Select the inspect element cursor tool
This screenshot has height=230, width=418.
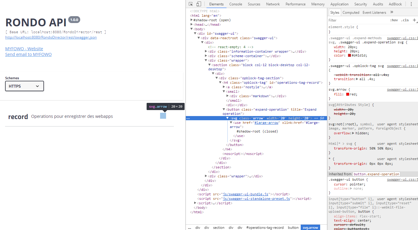point(191,4)
